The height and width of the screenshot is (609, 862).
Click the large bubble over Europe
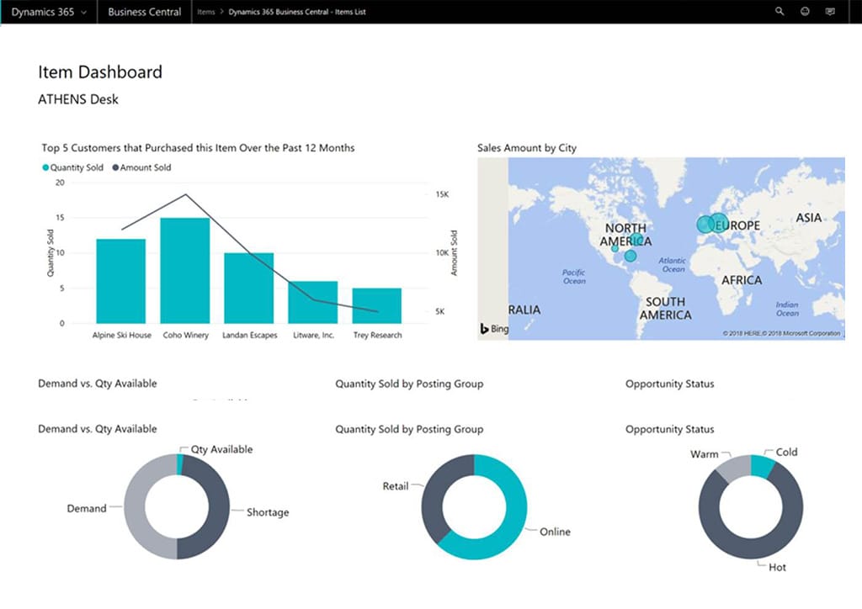(x=718, y=223)
